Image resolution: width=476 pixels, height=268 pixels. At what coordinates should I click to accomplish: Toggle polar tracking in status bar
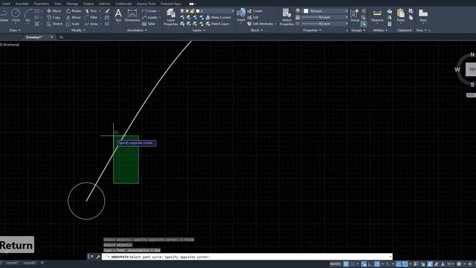pos(377,264)
